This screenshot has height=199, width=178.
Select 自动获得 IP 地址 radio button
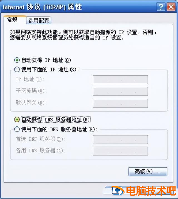click(17, 60)
